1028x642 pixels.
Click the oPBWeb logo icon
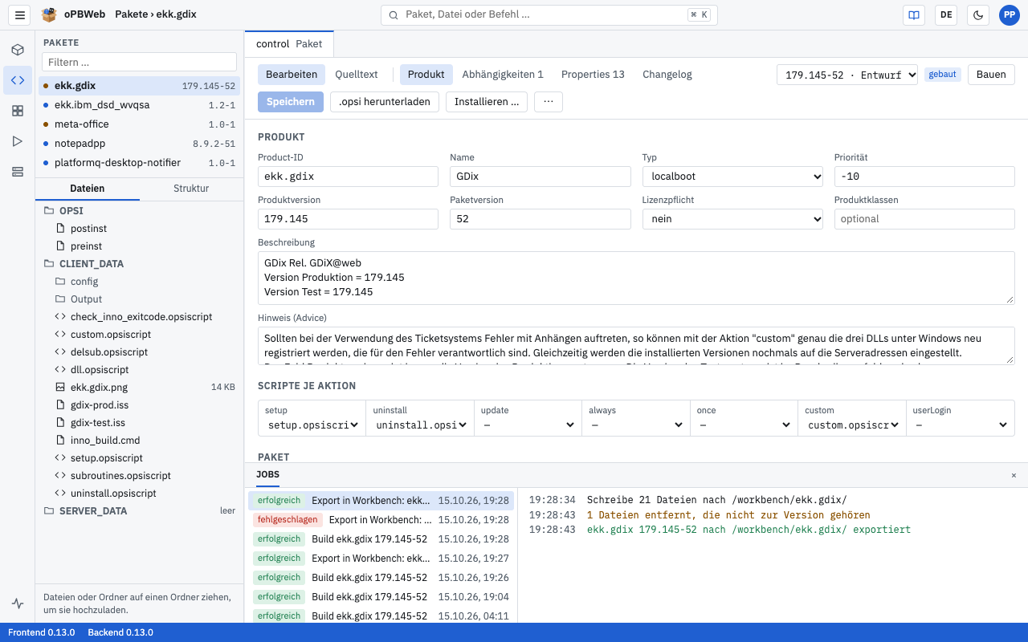(49, 14)
